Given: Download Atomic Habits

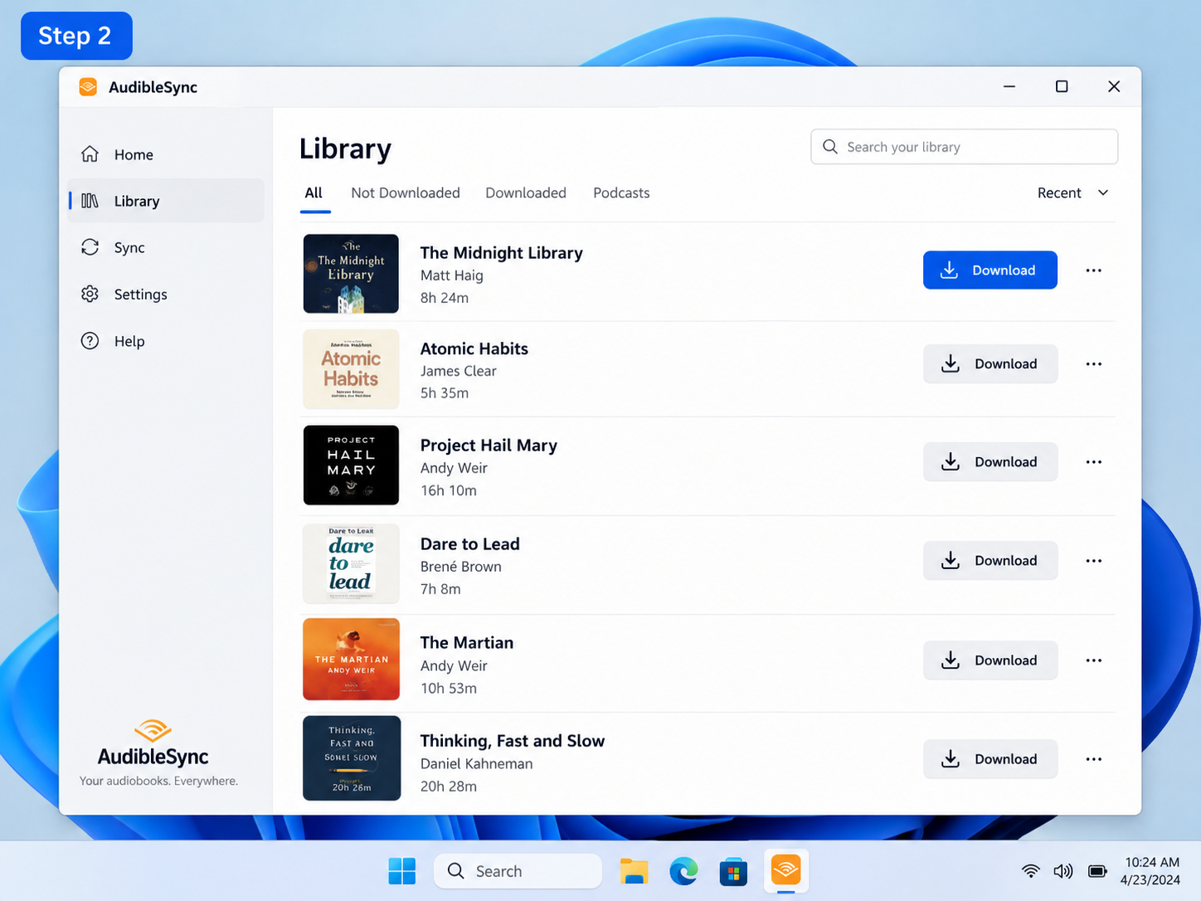Looking at the screenshot, I should (990, 364).
